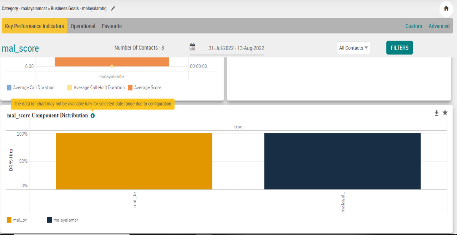457x235 pixels.
Task: Toggle malayalambr legend swatch below chart
Action: pyautogui.click(x=50, y=220)
